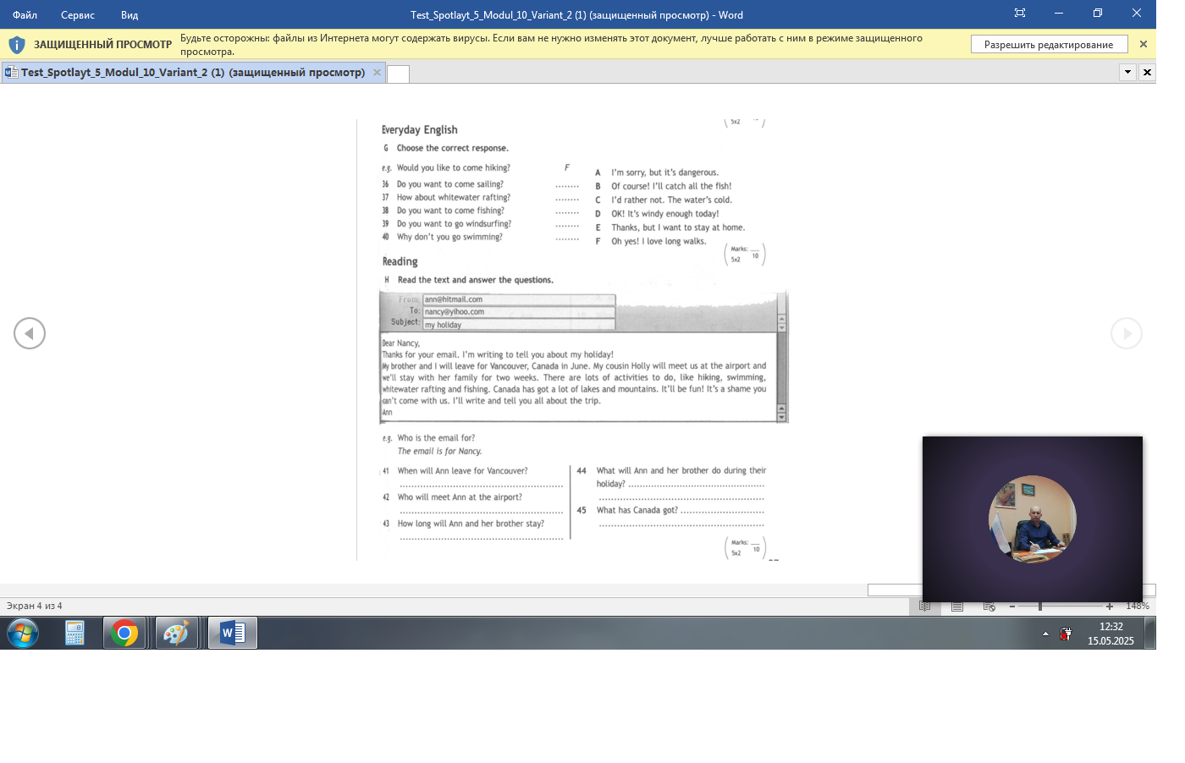
Task: Expand the document tab list dropdown
Action: tap(1127, 72)
